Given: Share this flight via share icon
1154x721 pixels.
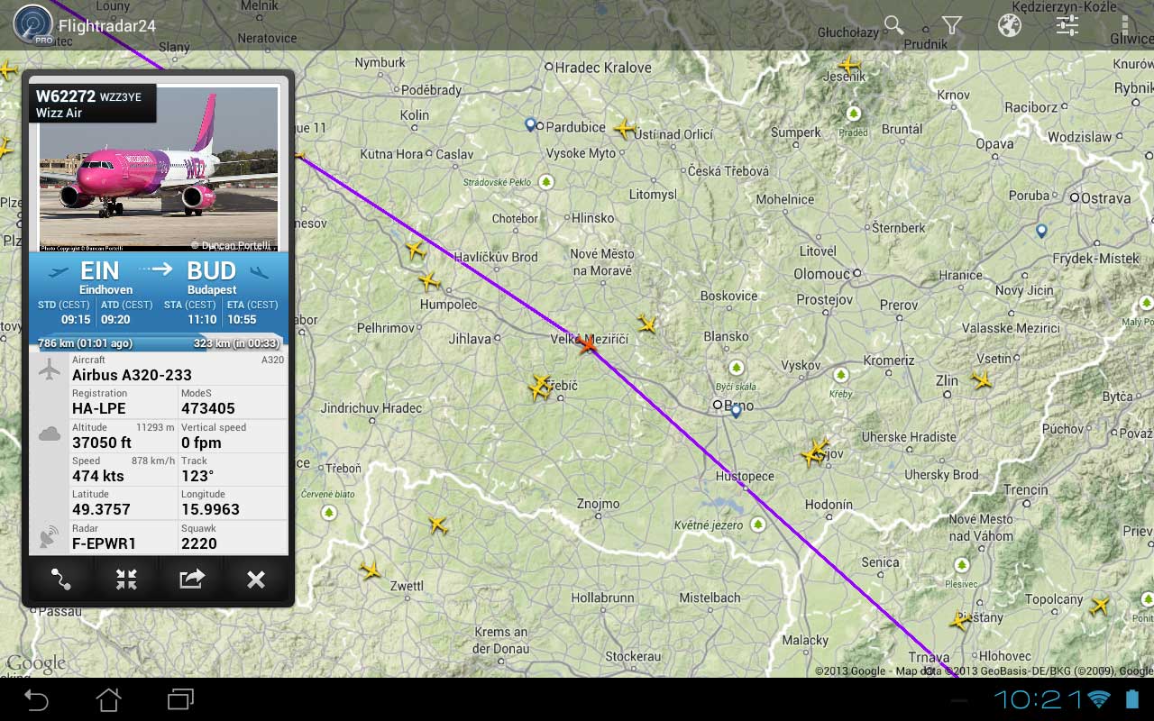Looking at the screenshot, I should pos(191,580).
